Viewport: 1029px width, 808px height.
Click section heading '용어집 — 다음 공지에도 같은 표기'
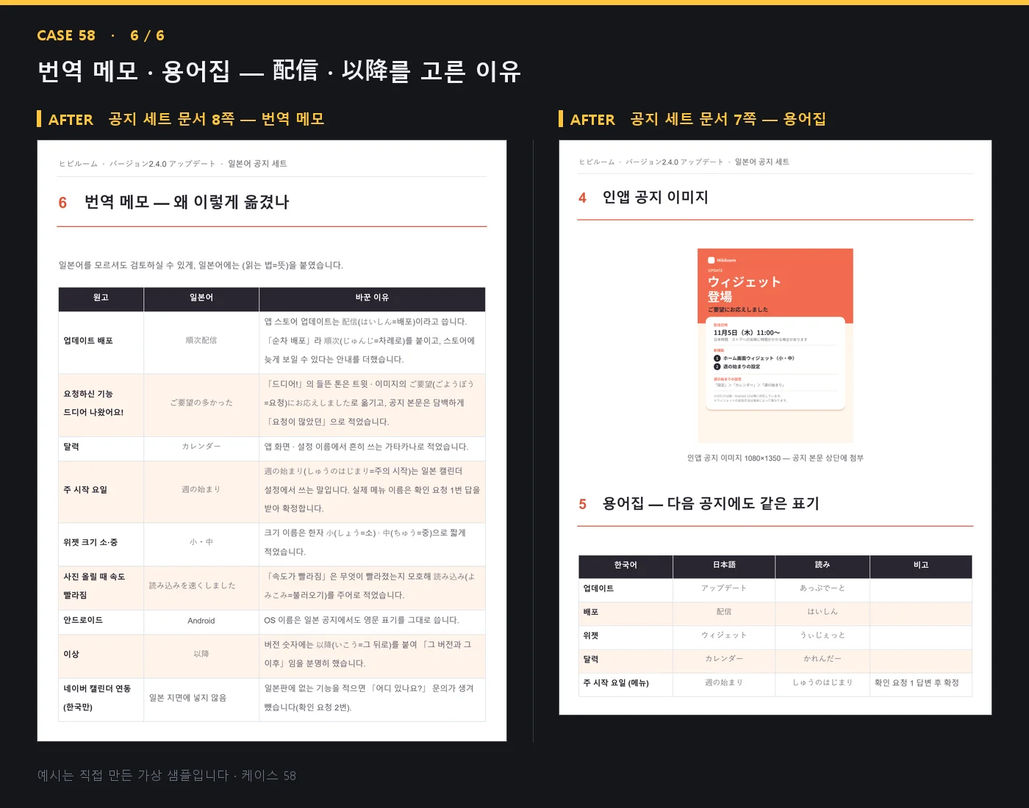point(711,503)
